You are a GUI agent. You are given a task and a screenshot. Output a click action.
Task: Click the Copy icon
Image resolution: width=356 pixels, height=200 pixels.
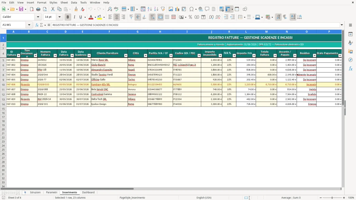(59, 9)
